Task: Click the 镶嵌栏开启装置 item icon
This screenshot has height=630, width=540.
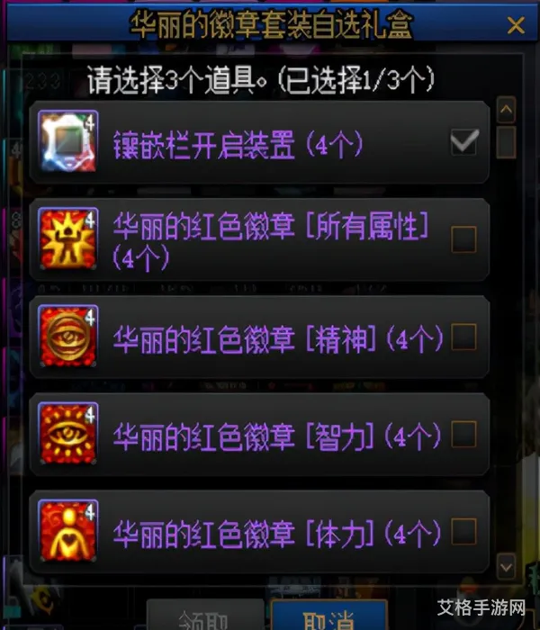Action: point(67,141)
